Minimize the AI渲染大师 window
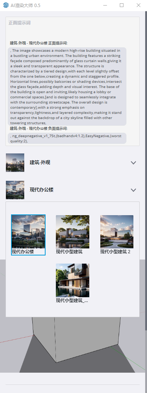 tap(105, 5)
